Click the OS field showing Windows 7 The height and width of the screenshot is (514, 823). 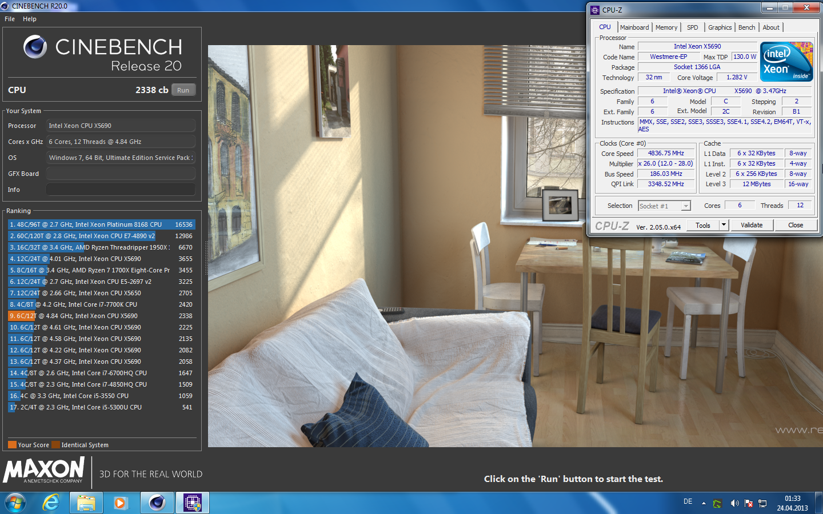[121, 158]
